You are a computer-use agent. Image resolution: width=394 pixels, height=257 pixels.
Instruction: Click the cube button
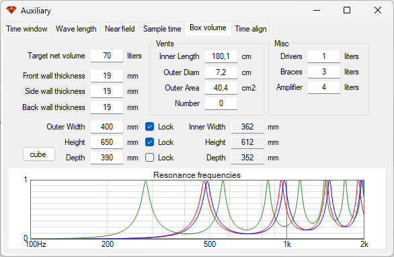click(39, 154)
